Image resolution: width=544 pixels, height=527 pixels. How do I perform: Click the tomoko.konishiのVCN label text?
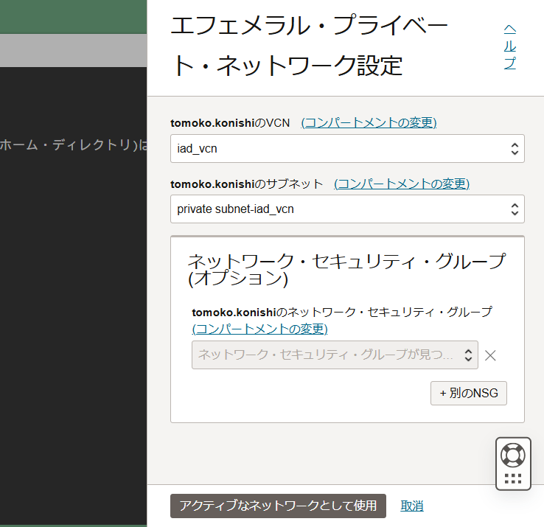(230, 123)
